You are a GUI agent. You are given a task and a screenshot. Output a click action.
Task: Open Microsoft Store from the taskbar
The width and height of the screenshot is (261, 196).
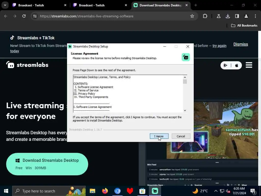(142, 191)
